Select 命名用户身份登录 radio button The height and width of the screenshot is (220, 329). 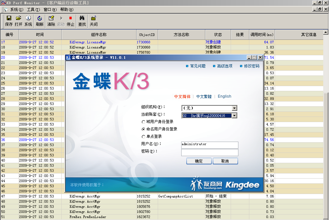point(143,129)
